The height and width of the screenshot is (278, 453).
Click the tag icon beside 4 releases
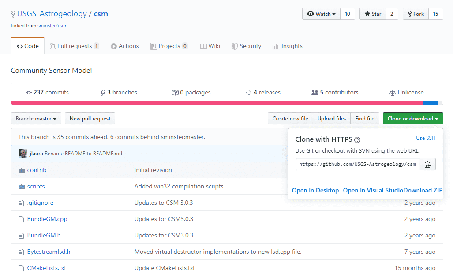pyautogui.click(x=248, y=93)
